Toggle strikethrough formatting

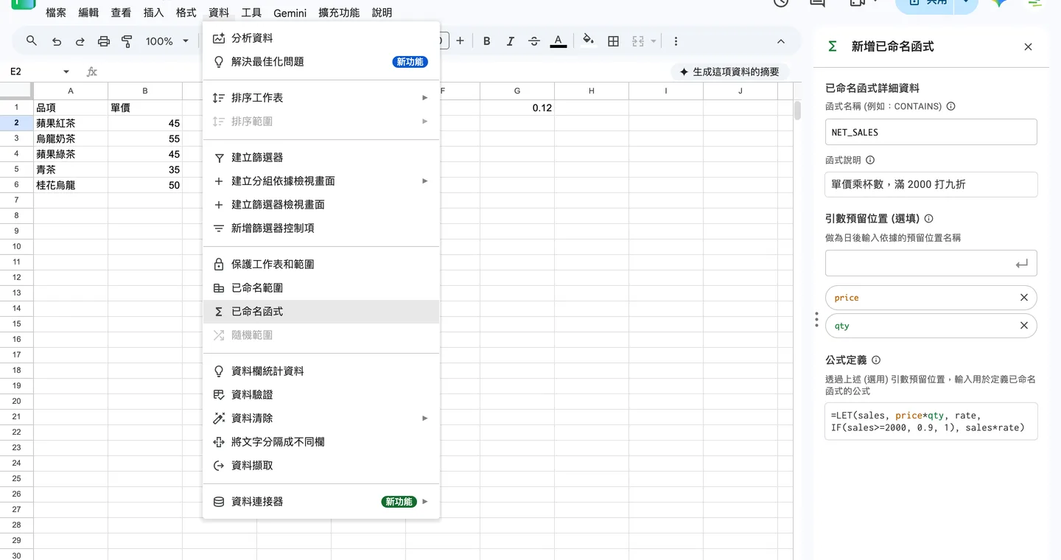pos(534,41)
